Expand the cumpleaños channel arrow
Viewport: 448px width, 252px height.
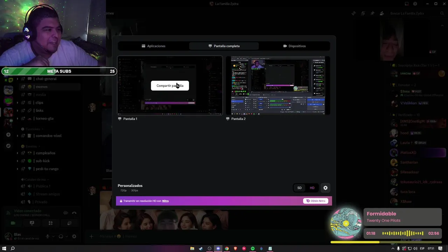pos(17,153)
